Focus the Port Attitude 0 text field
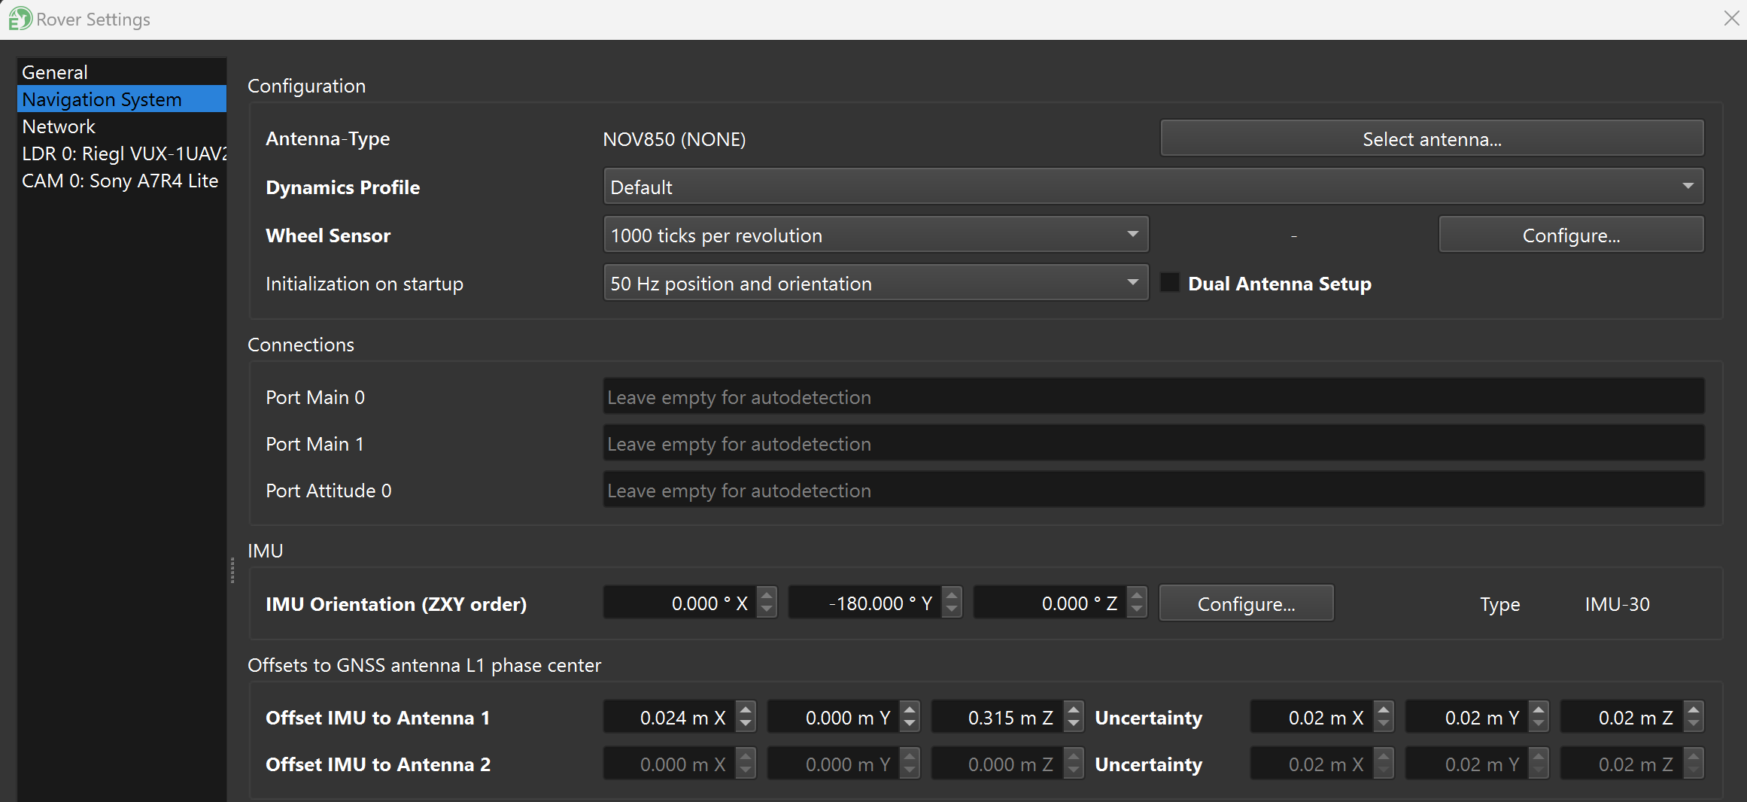 click(1153, 490)
